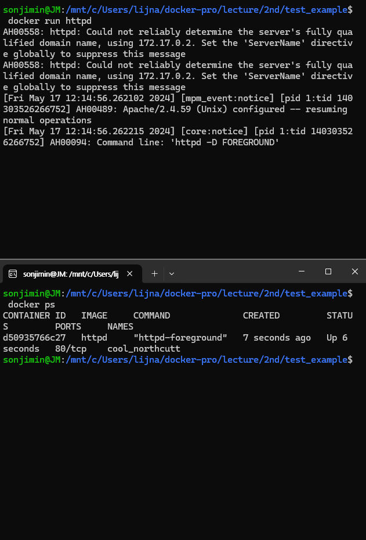Viewport: 366px width, 540px height.
Task: Click the AH00558 ServerName warning line
Action: 116,31
